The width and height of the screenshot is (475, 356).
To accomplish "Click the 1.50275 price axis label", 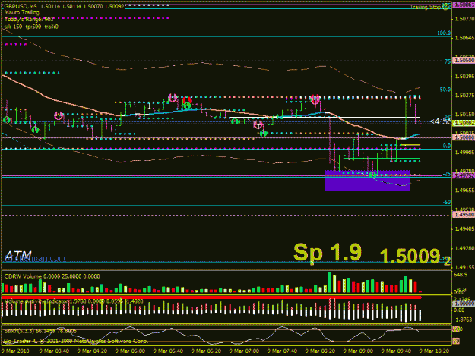I will pyautogui.click(x=464, y=96).
